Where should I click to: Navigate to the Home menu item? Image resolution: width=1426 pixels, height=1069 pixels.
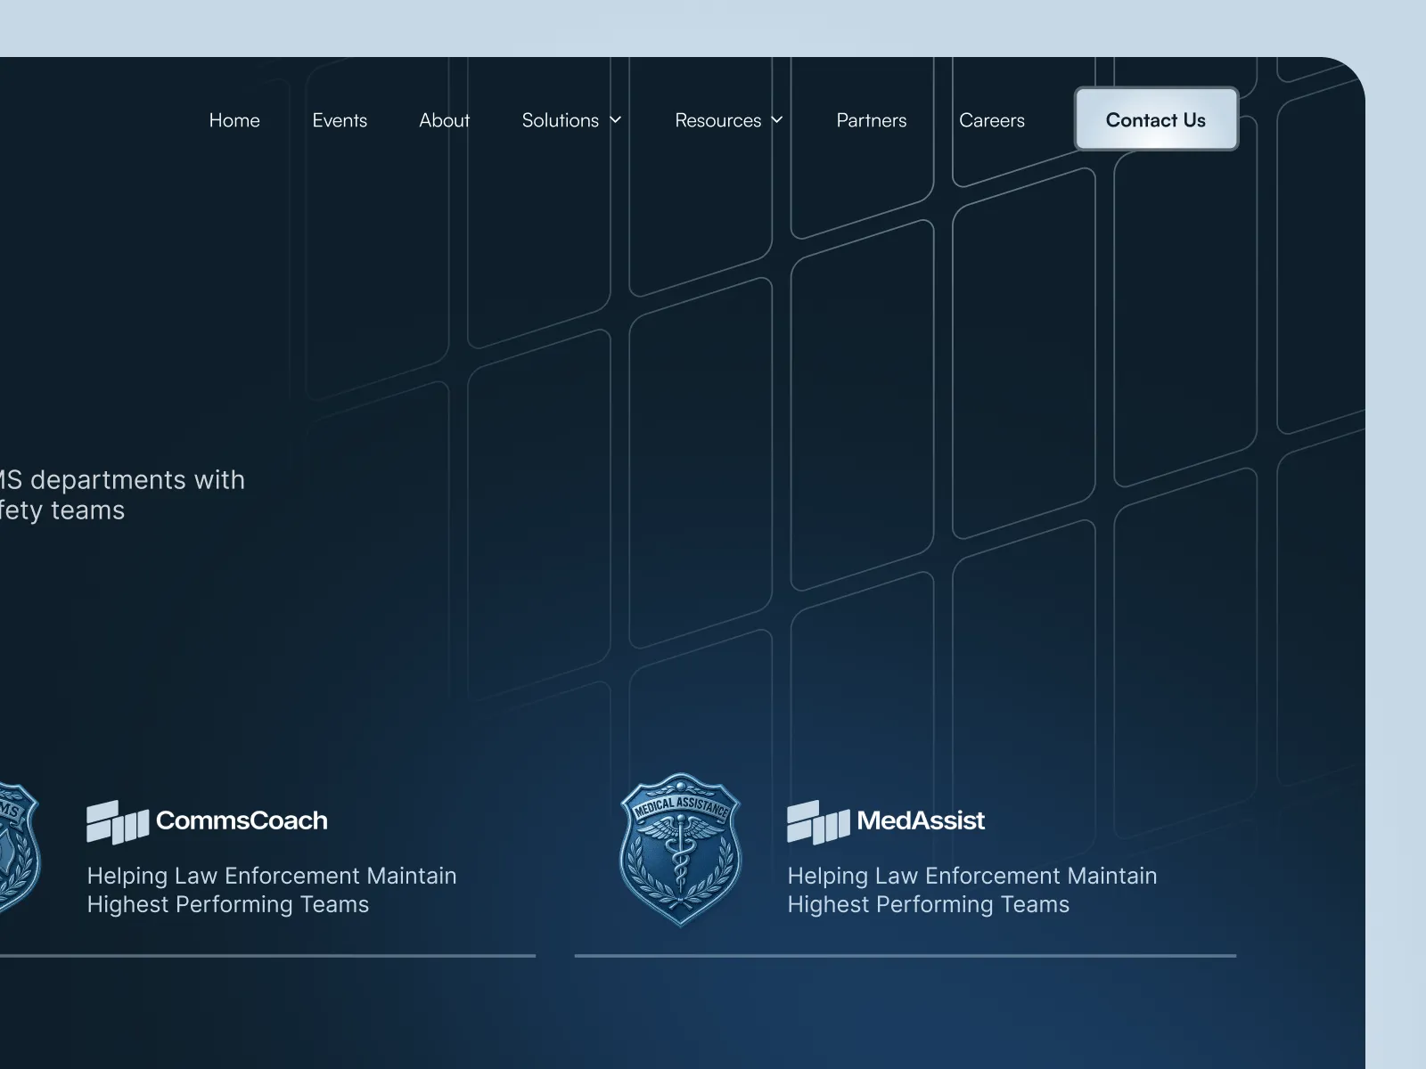234,120
